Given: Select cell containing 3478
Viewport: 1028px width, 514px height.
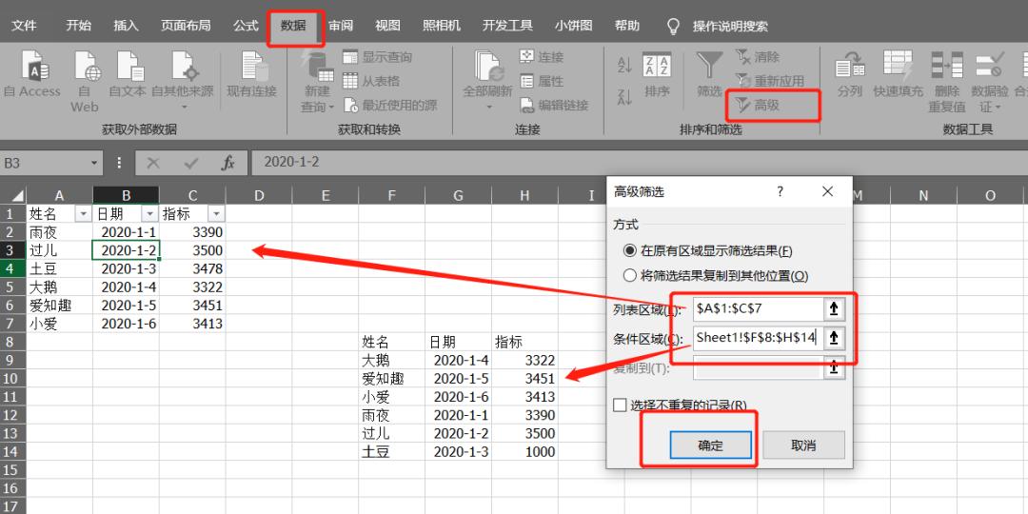Looking at the screenshot, I should click(x=192, y=268).
